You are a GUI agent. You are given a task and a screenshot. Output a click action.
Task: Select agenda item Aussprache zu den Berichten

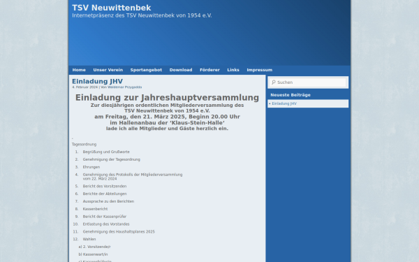pyautogui.click(x=108, y=201)
